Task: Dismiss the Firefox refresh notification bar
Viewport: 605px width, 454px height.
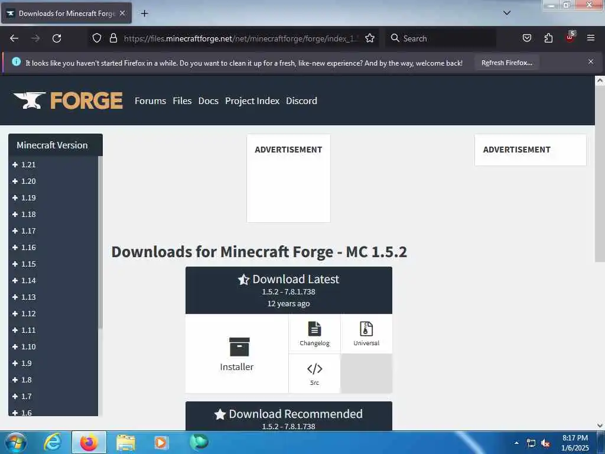Action: pos(590,61)
